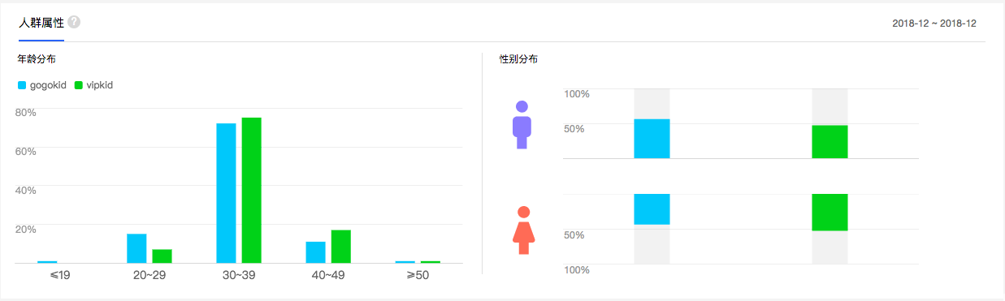Switch to the 人群属性 tab

(x=41, y=23)
